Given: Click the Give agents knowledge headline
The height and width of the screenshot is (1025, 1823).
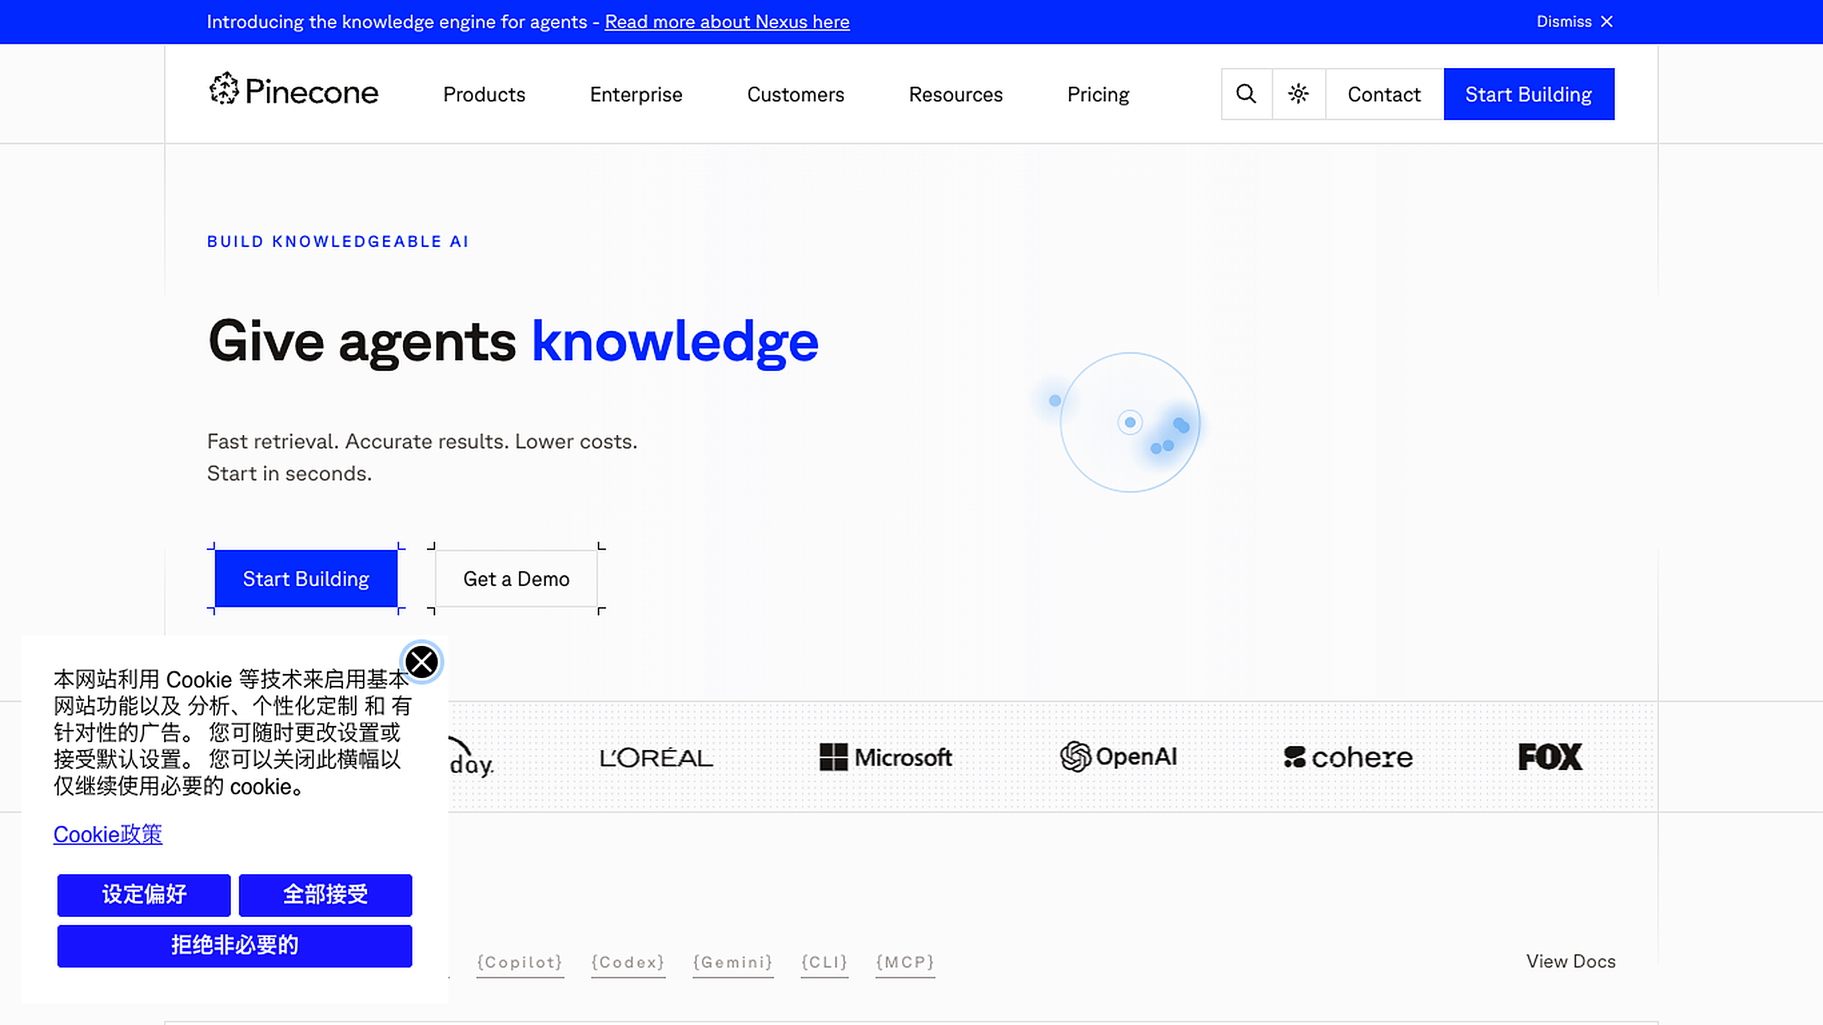Looking at the screenshot, I should tap(513, 342).
